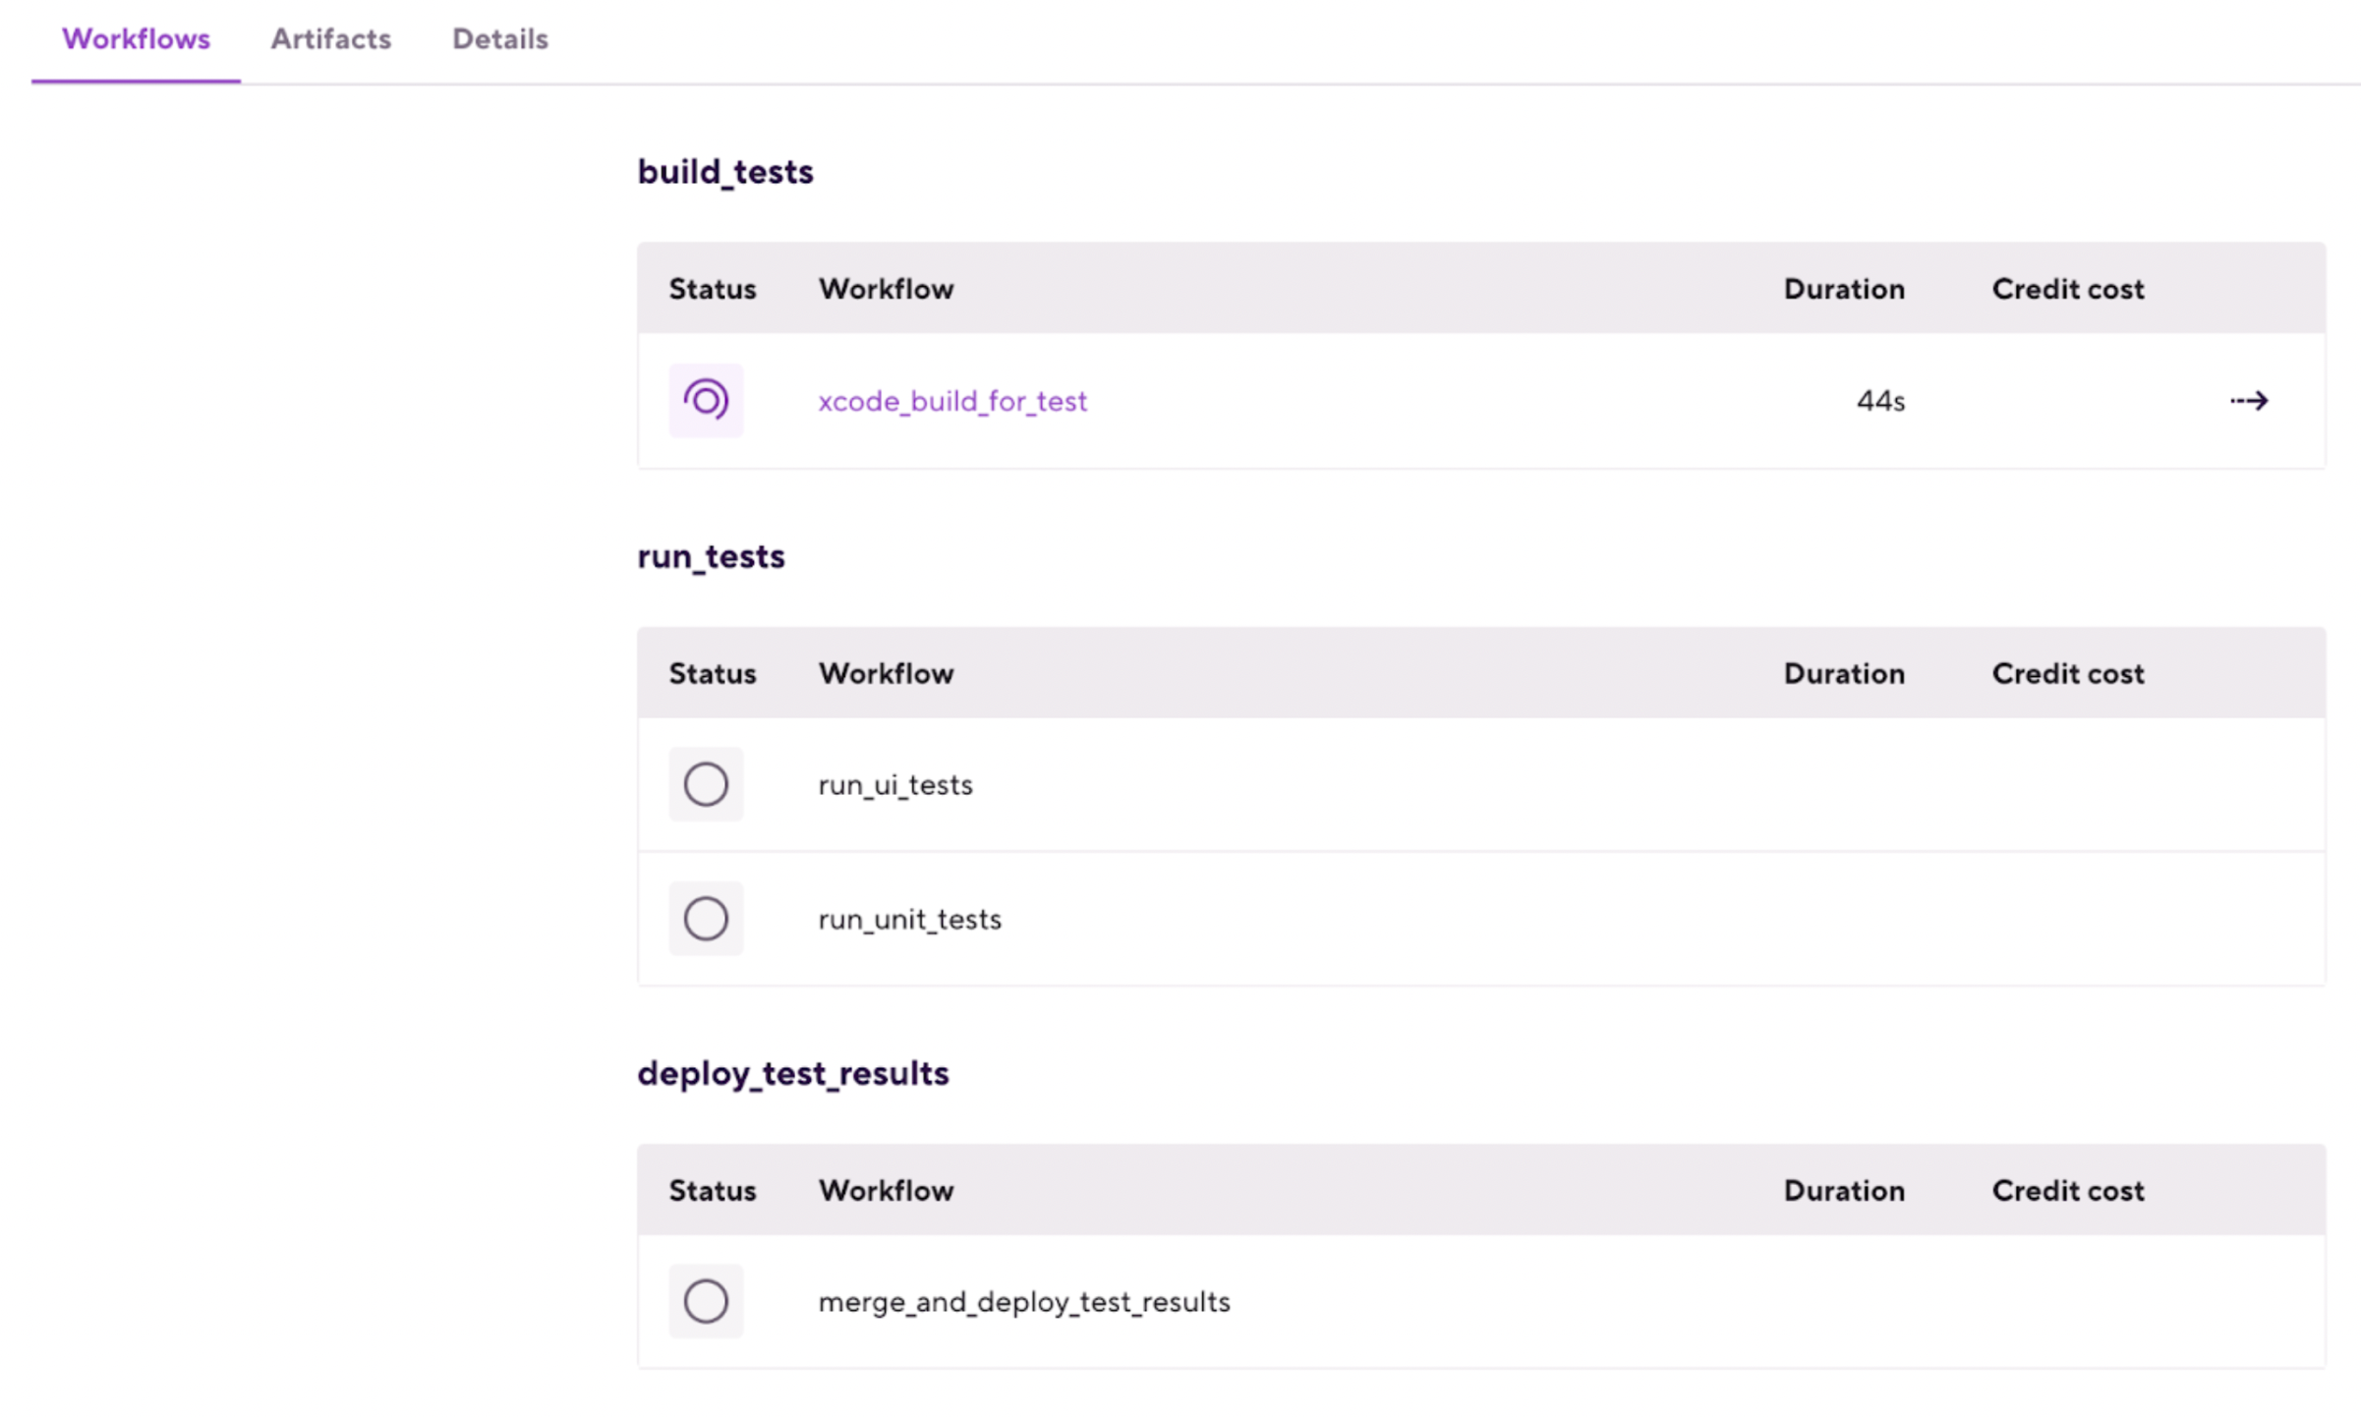Click the Workflow header in deploy_test_results table
The height and width of the screenshot is (1417, 2361).
(886, 1191)
